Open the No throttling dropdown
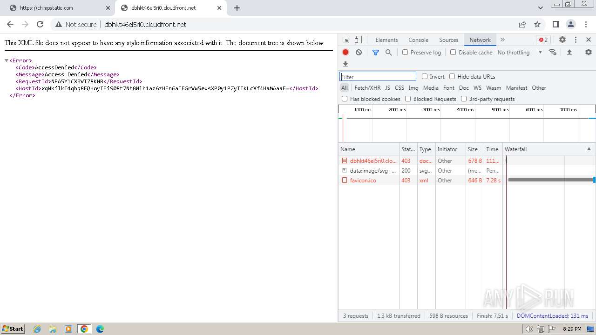Image resolution: width=596 pixels, height=335 pixels. coord(520,53)
